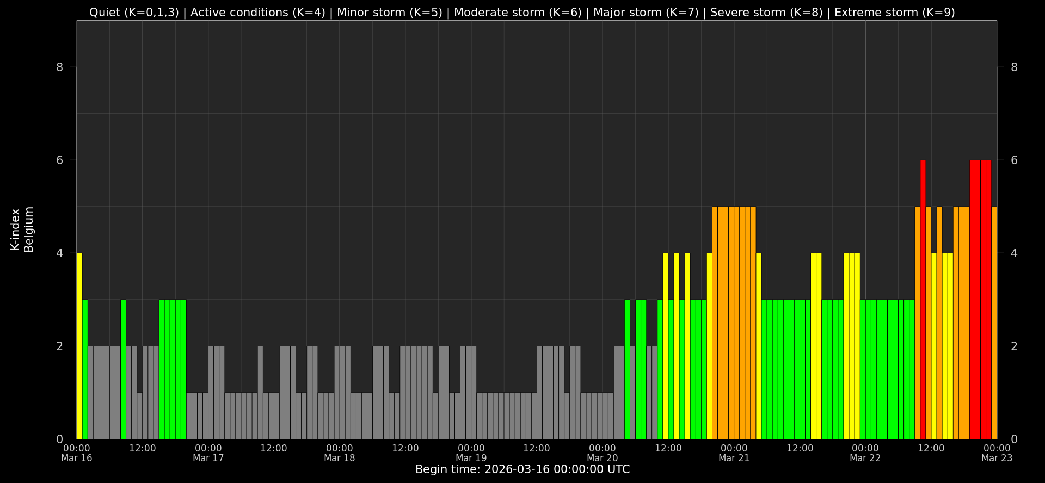Click the first yellow bar at Mar 16 00:00
Image resolution: width=1045 pixels, height=483 pixels.
(79, 346)
